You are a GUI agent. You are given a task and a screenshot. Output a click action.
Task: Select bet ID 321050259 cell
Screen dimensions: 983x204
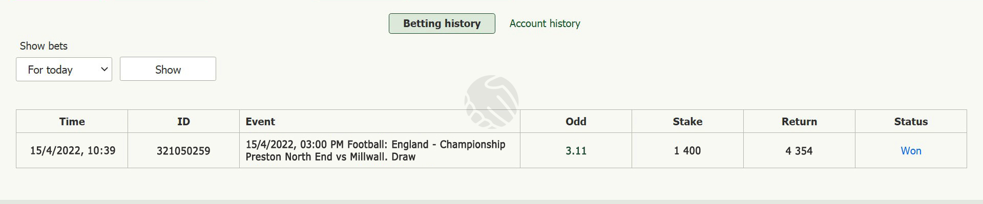(x=183, y=151)
